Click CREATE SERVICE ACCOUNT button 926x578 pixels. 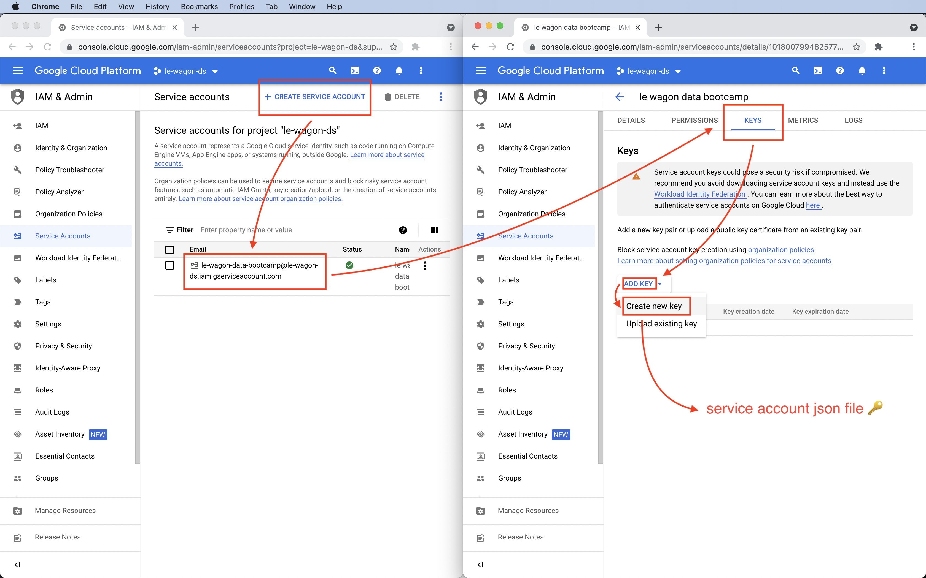pyautogui.click(x=314, y=97)
